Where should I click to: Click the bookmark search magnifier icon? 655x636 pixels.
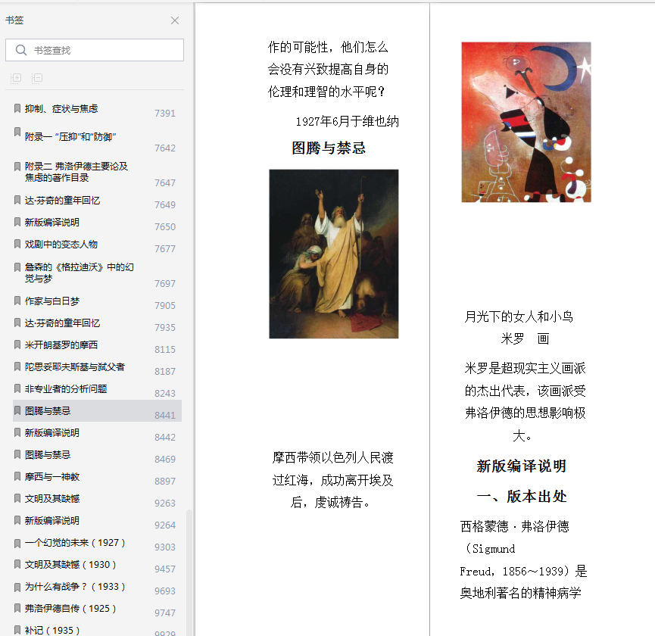click(20, 50)
